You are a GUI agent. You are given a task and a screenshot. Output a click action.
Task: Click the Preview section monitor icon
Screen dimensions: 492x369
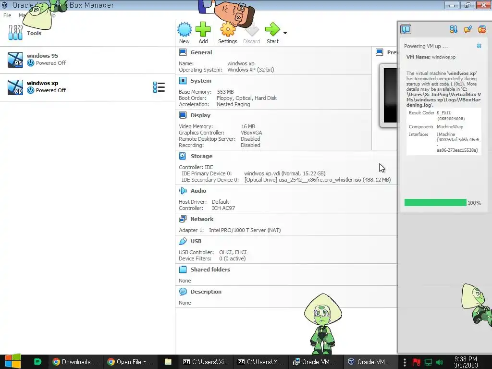[380, 52]
